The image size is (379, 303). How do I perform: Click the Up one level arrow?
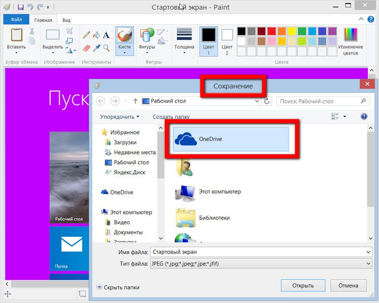(x=135, y=101)
